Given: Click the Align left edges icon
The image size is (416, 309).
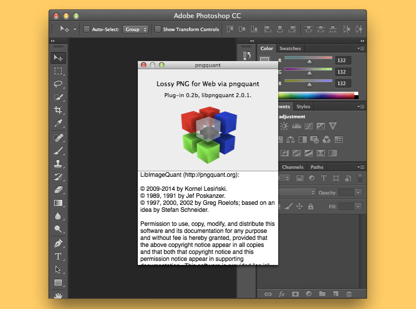Looking at the screenshot, I should coord(268,29).
